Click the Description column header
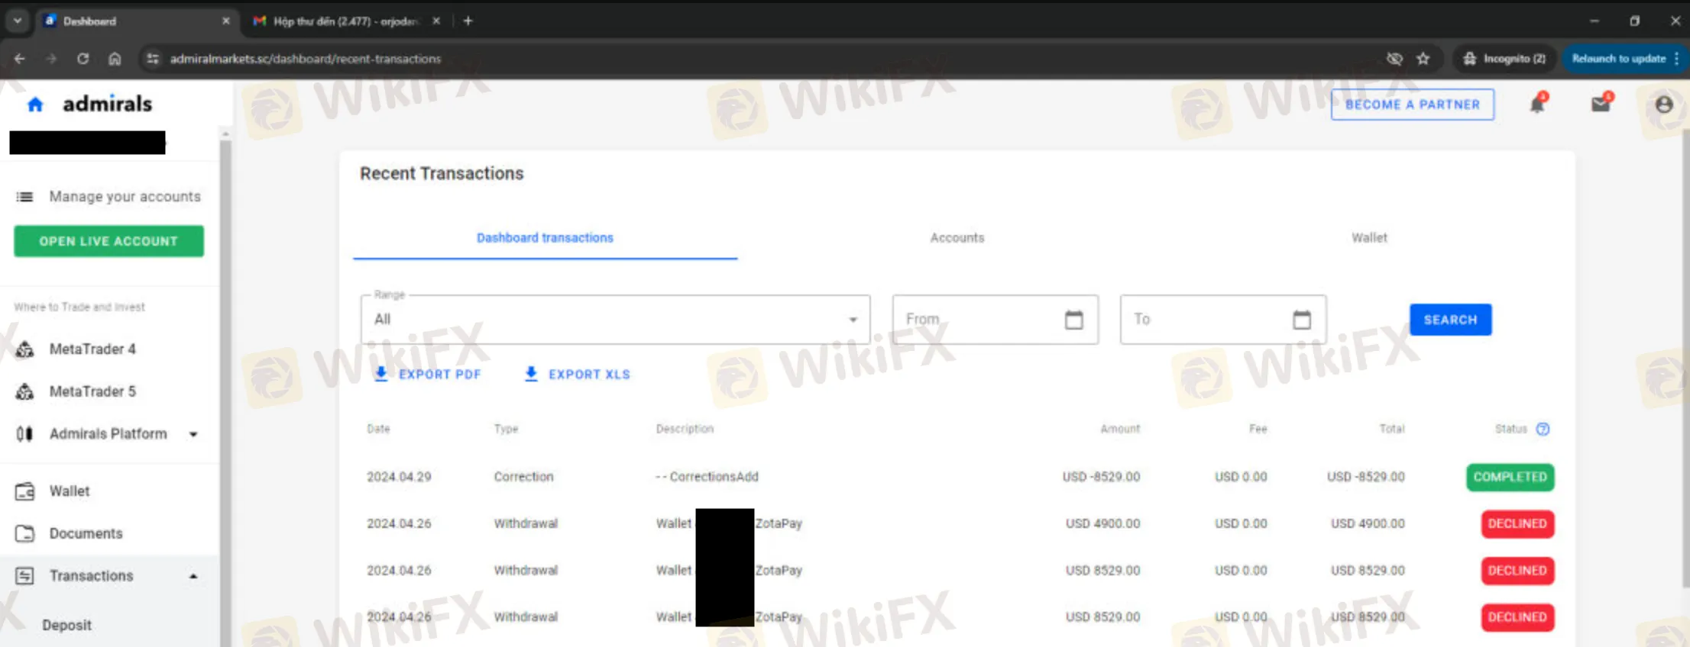The image size is (1690, 647). pos(685,429)
